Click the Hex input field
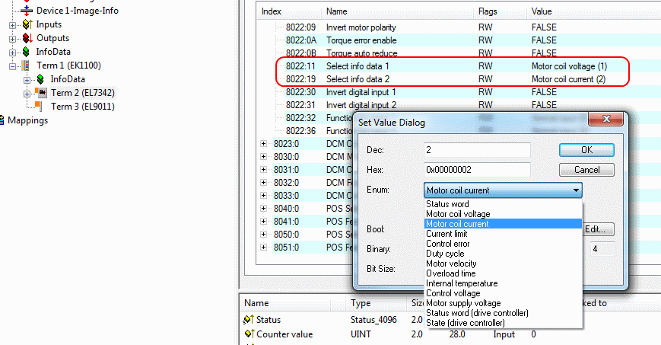661x345 pixels. (x=477, y=170)
